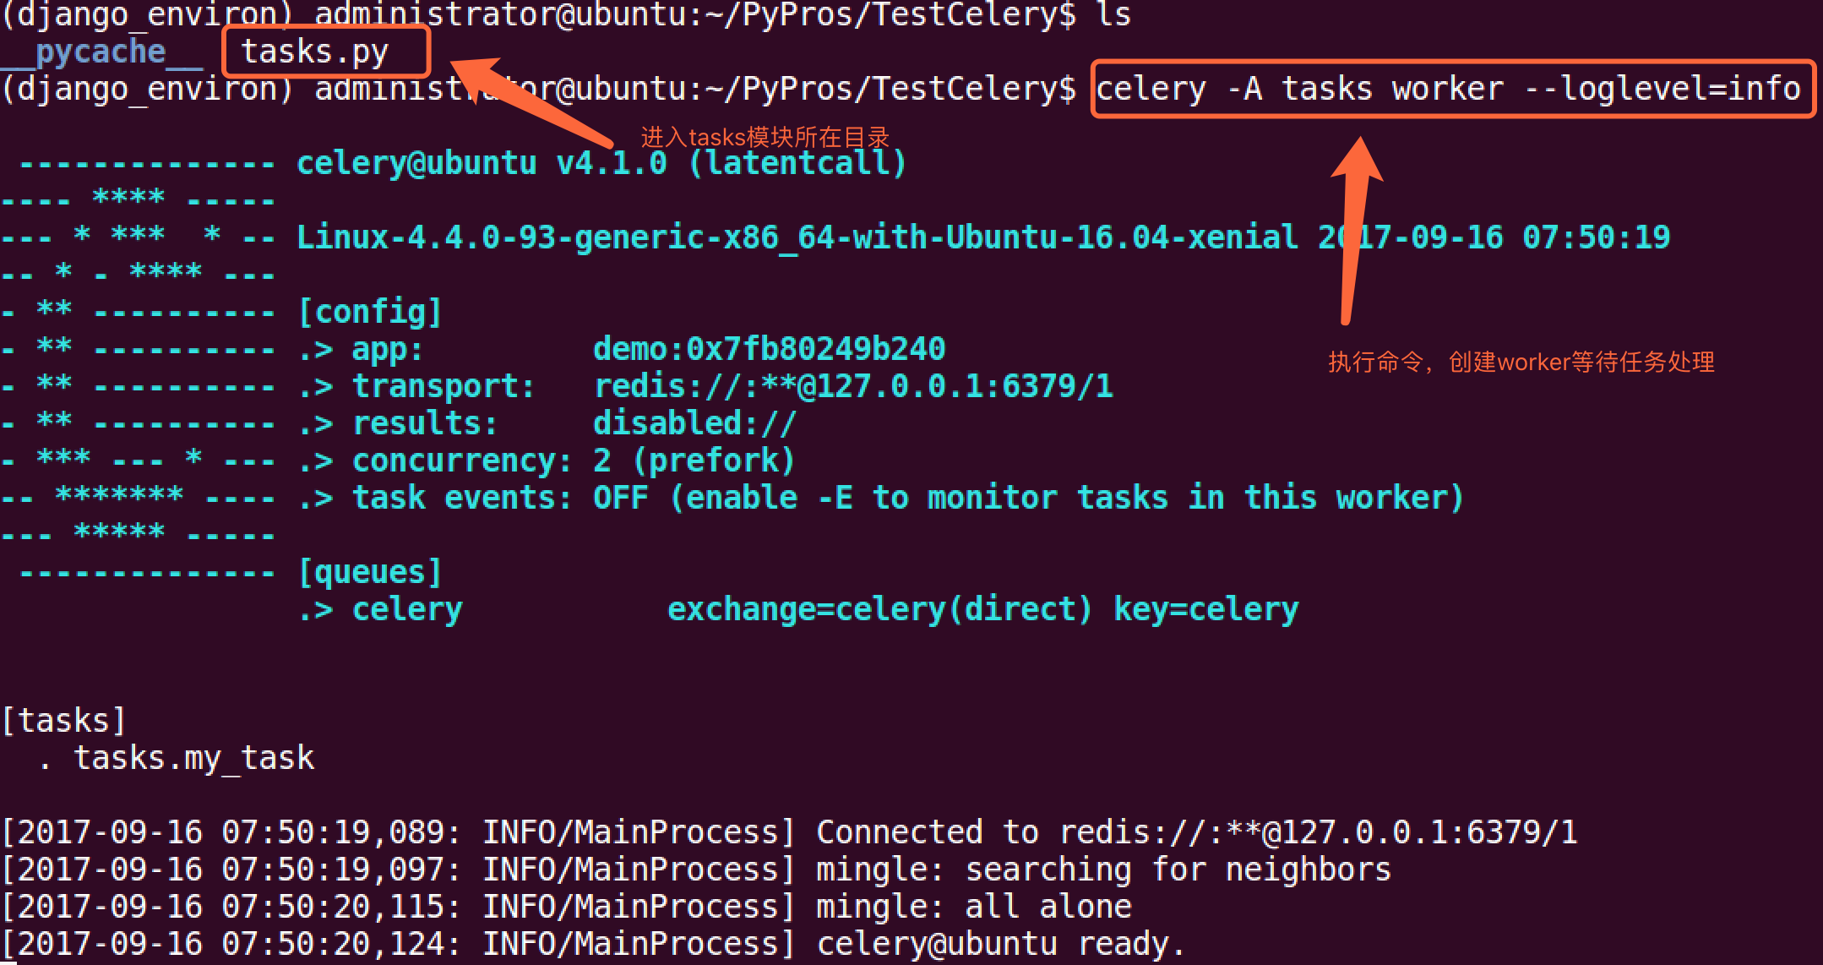The height and width of the screenshot is (965, 1823).
Task: Click the concurrency value '2 (prefork)'
Action: 694,461
